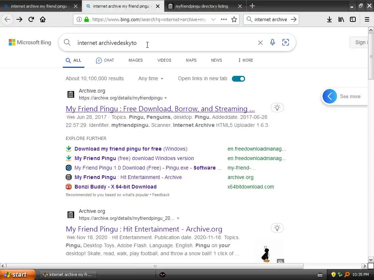Open the MORE search categories menu
Screen dimensions: 374x280
point(246,60)
